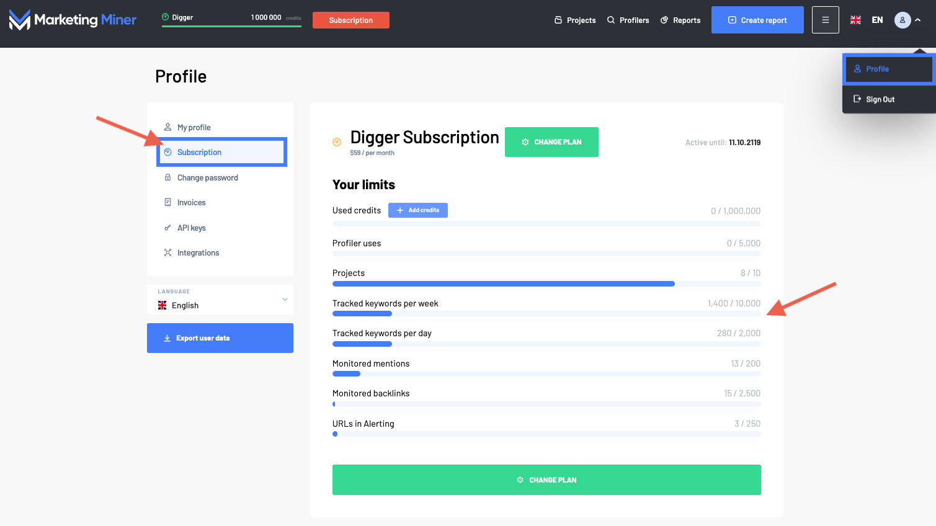This screenshot has height=526, width=936.
Task: Open Reports in the top navigation
Action: 680,20
